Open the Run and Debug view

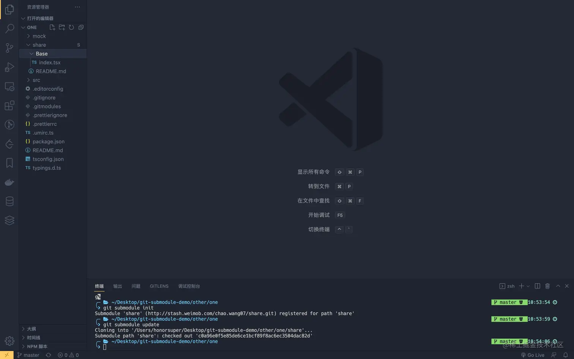pos(9,67)
